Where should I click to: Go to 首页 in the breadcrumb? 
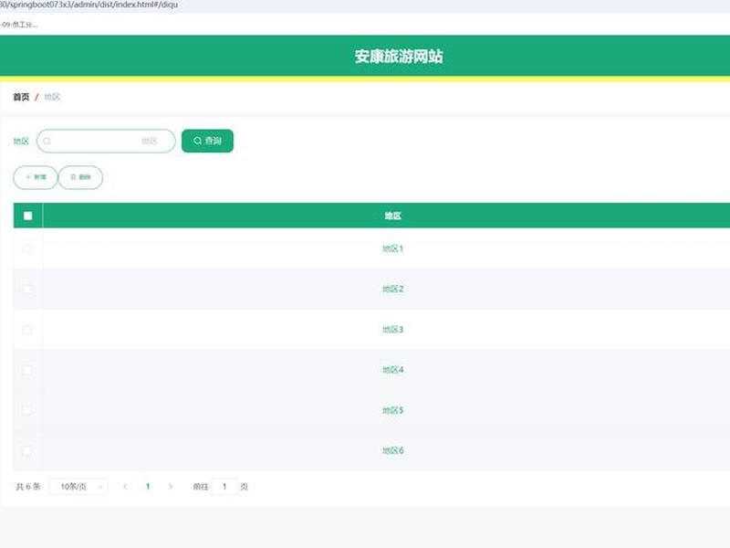(x=21, y=97)
